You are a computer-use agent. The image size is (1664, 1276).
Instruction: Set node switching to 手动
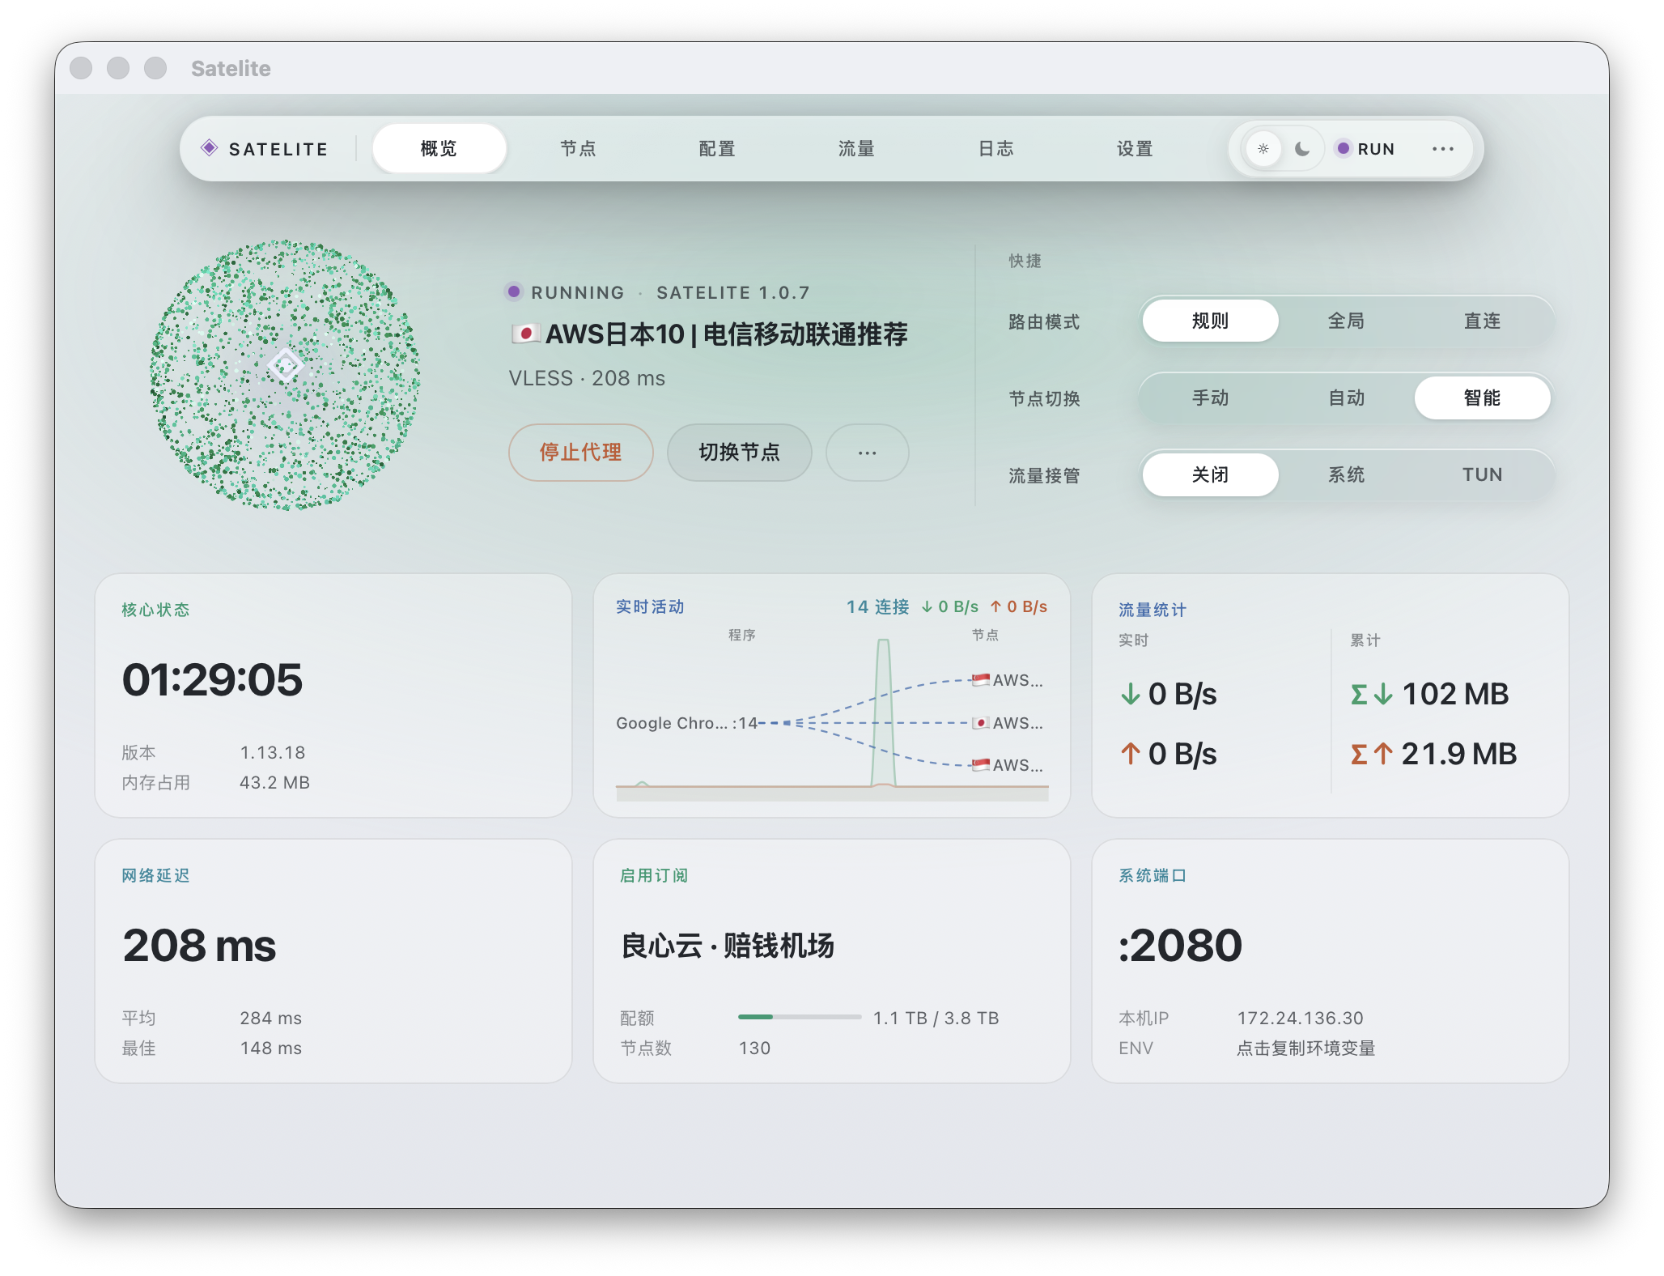1210,398
